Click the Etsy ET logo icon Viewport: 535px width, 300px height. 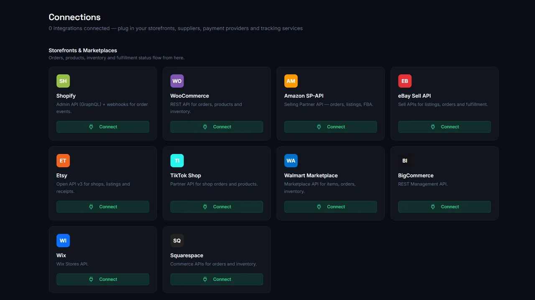coord(63,160)
